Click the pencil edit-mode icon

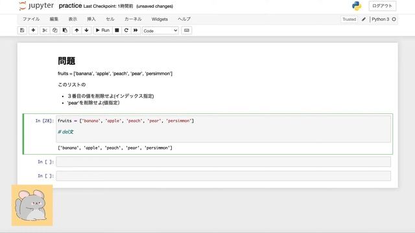pos(364,19)
